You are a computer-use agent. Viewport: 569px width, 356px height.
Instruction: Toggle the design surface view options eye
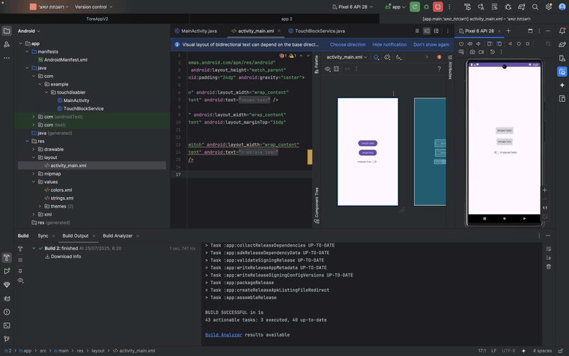328,69
